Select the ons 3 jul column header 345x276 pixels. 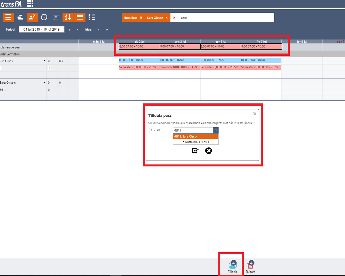pos(180,41)
